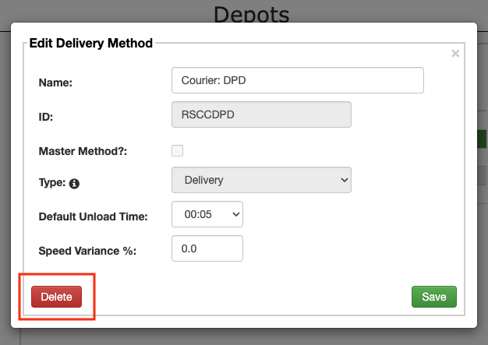Click the Name: label
488x345 pixels.
(x=55, y=83)
